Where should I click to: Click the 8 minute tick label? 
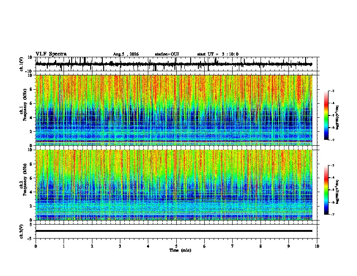[261, 246]
